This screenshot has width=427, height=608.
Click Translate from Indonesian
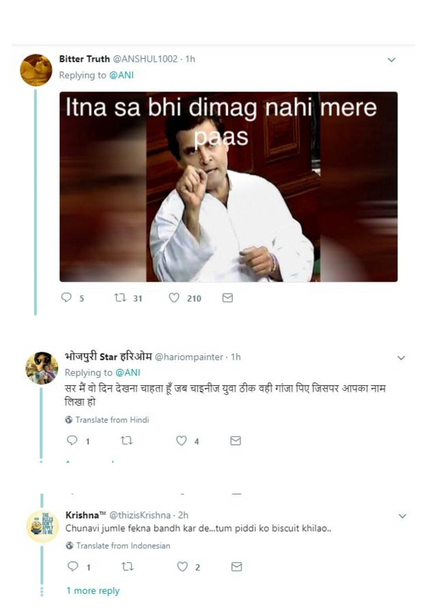coord(123,545)
